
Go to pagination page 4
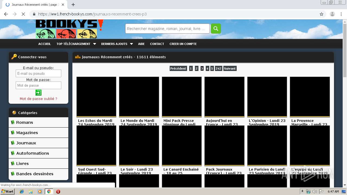click(207, 69)
